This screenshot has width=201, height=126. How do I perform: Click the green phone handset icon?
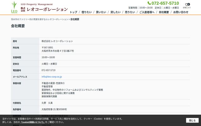(x=149, y=3)
